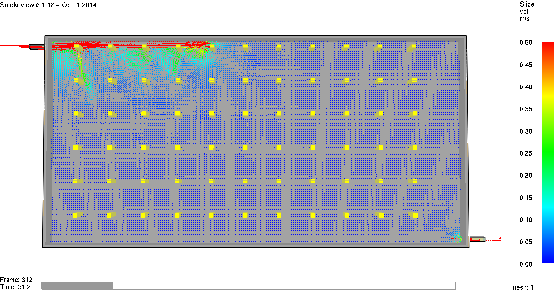Screen dimensions: 555x290
Task: Click the inlet pipe on the left wall
Action: (36, 47)
